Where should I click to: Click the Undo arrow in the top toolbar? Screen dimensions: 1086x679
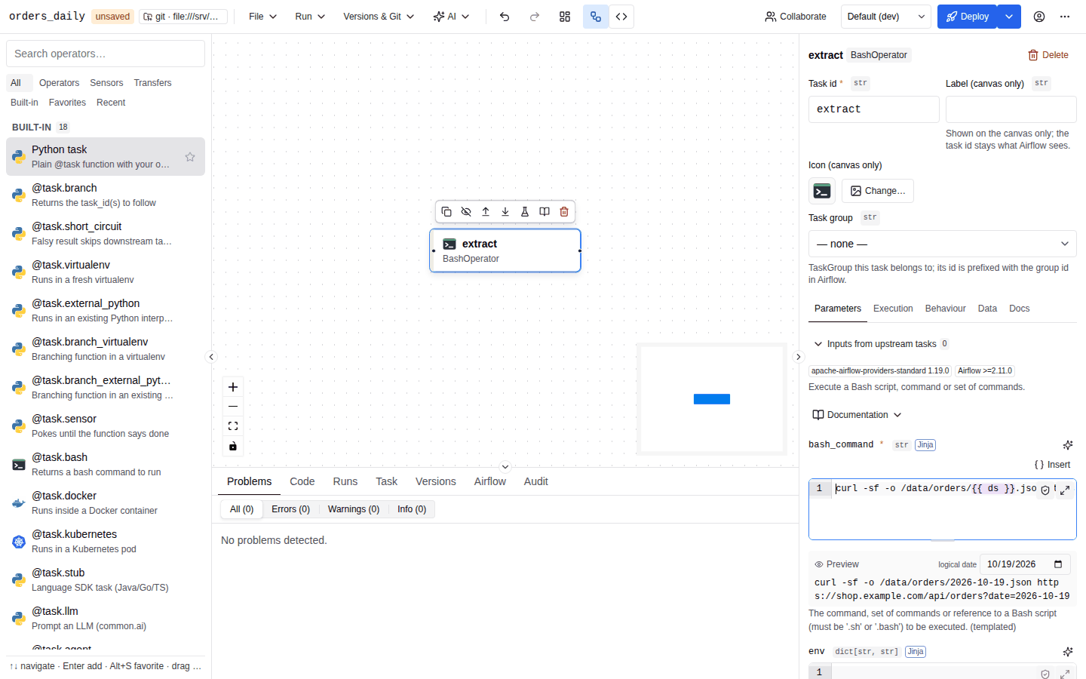click(505, 17)
